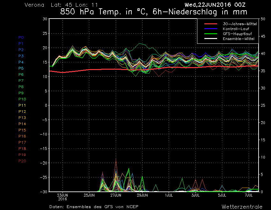Click the 1JUL date axis label
The image size is (271, 210).
click(x=169, y=195)
